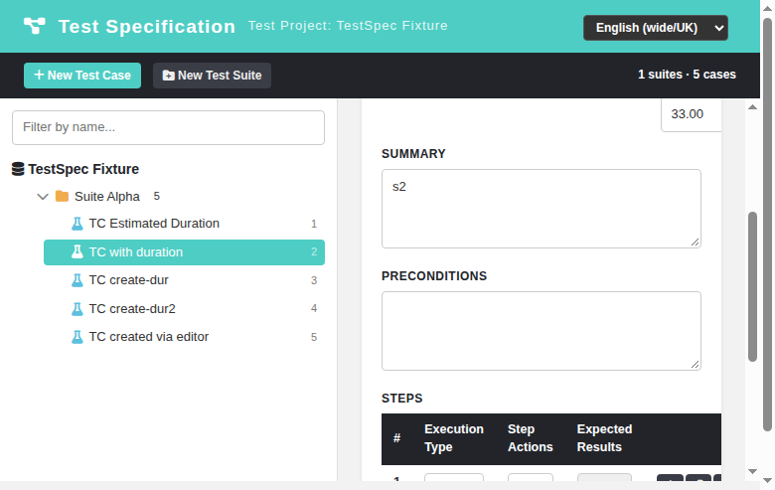Click the Summary textarea resize handle
775x490 pixels.
pyautogui.click(x=695, y=242)
